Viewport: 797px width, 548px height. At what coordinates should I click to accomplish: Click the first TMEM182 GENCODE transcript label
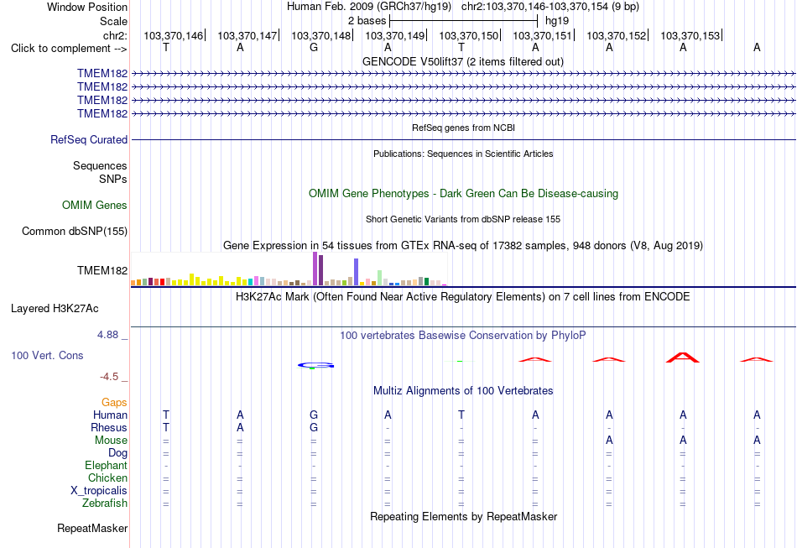(x=102, y=73)
